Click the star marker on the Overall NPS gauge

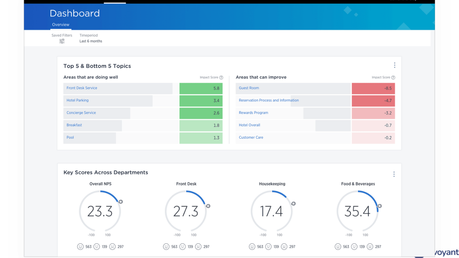pyautogui.click(x=120, y=202)
